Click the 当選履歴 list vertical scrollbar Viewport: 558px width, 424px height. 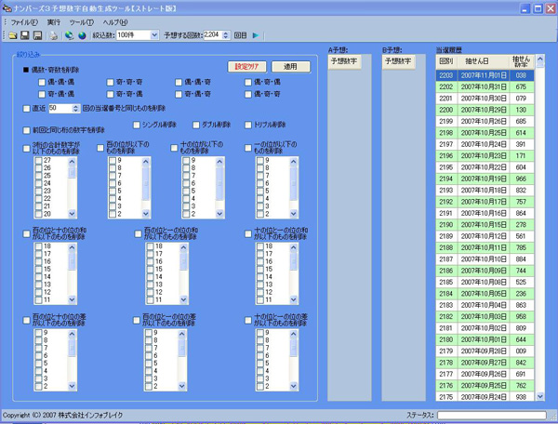[x=539, y=232]
